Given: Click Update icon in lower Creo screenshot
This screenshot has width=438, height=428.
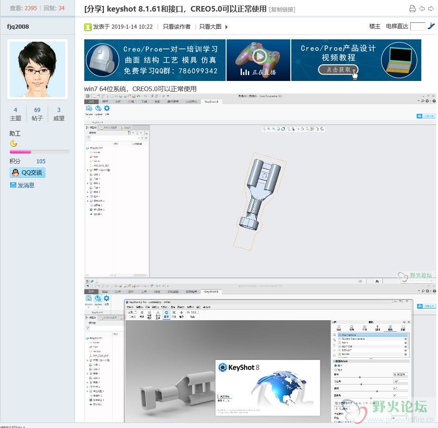Looking at the screenshot, I should coord(98,298).
